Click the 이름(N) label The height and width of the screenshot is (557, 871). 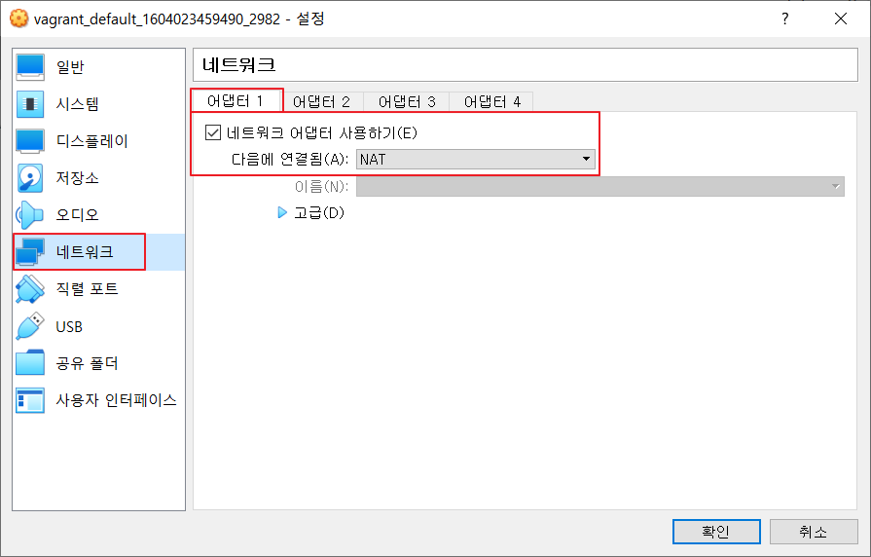tap(321, 186)
